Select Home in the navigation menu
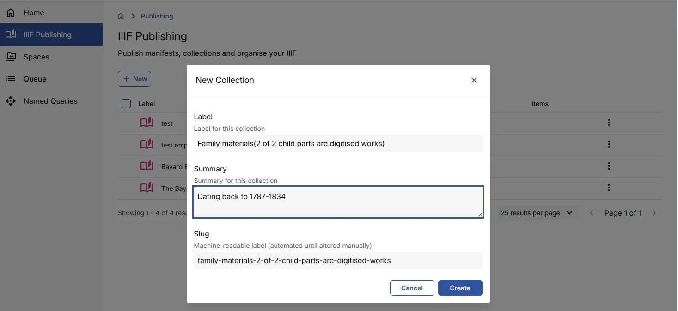 point(34,12)
